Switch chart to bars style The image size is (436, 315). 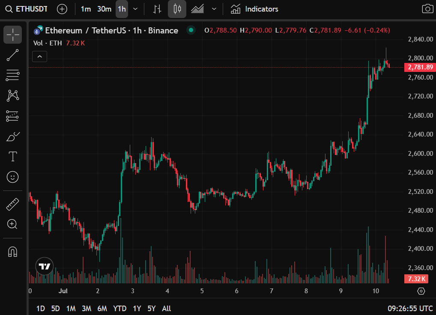pyautogui.click(x=157, y=9)
